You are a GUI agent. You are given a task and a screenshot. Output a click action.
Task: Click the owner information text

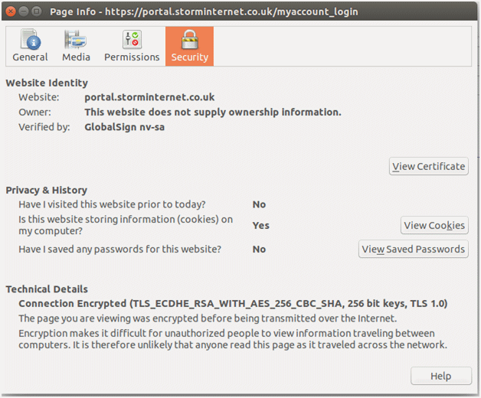coord(212,113)
